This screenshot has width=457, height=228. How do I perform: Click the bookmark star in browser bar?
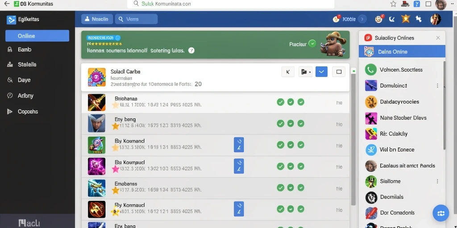coord(393,4)
